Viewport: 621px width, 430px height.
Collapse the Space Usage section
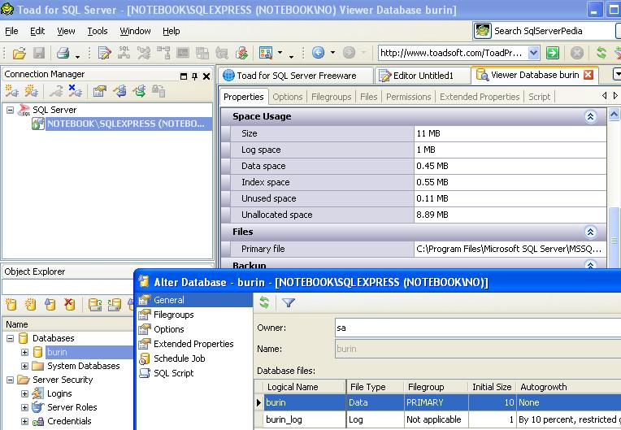point(591,116)
